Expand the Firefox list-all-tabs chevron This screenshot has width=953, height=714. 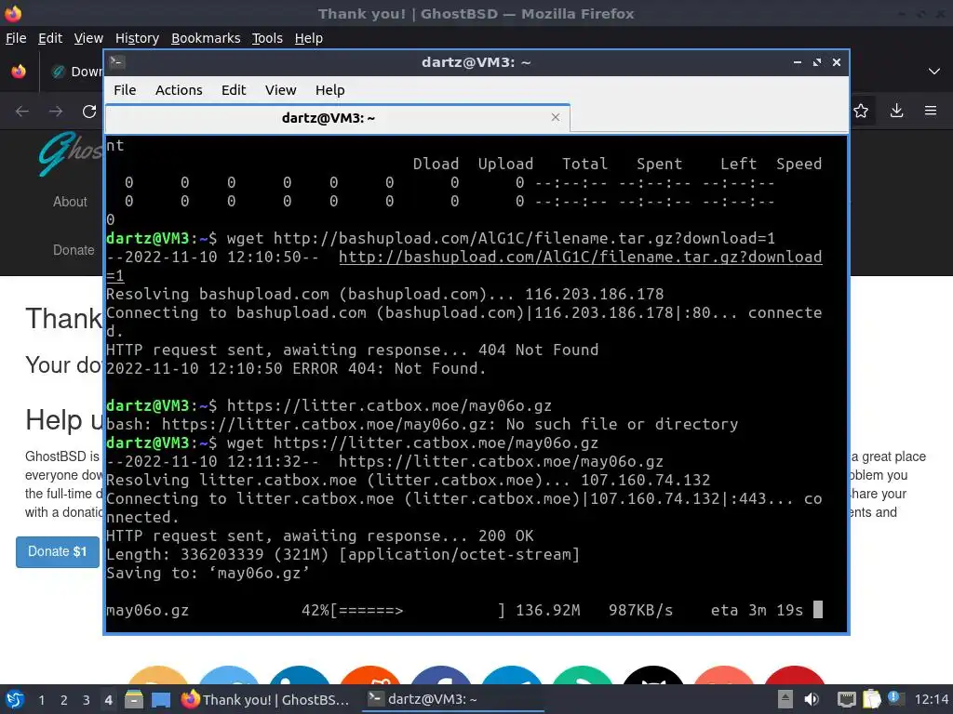(934, 72)
